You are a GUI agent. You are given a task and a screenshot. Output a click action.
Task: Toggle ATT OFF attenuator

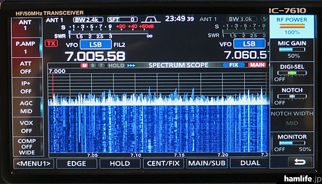(26, 68)
